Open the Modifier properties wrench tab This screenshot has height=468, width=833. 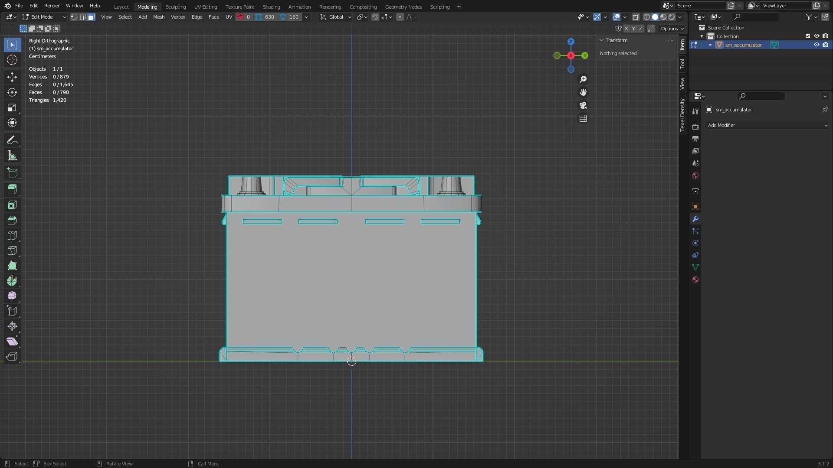pos(695,219)
